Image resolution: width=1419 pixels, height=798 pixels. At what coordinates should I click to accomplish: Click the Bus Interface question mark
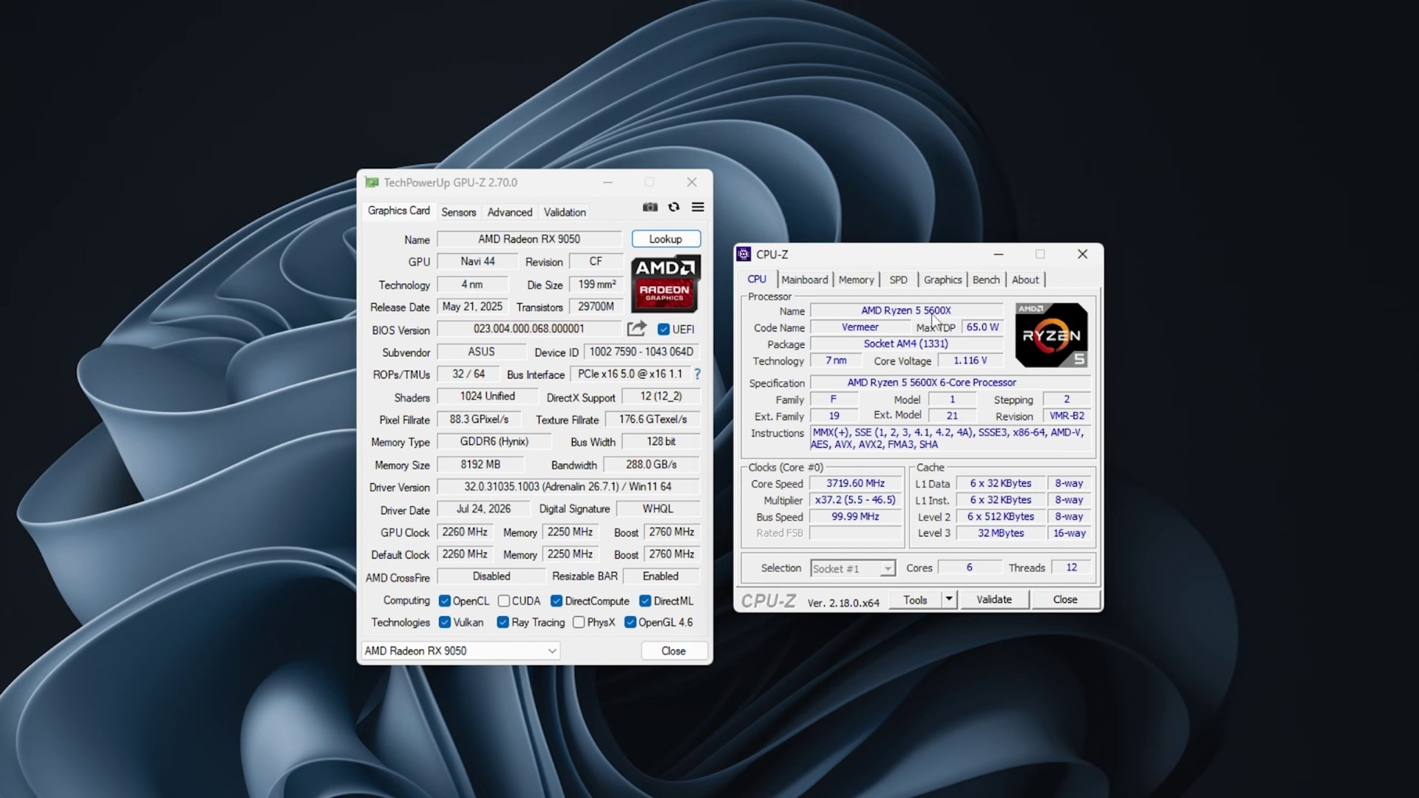point(697,375)
